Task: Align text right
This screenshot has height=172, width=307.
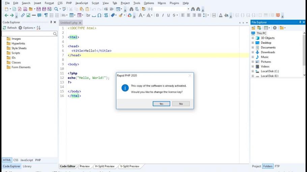Action: [x=194, y=15]
